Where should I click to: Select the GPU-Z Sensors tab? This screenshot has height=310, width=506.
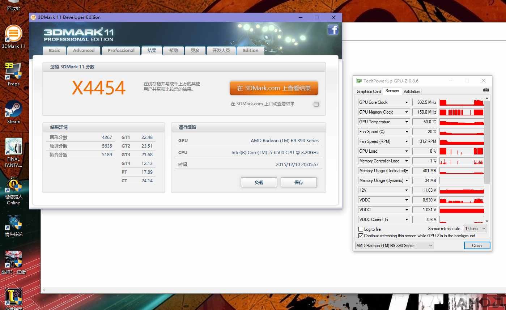tap(392, 91)
